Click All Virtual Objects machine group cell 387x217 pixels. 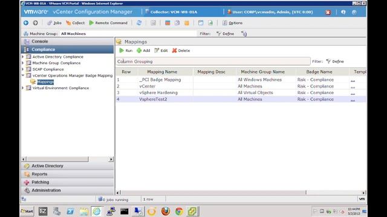coord(255,93)
